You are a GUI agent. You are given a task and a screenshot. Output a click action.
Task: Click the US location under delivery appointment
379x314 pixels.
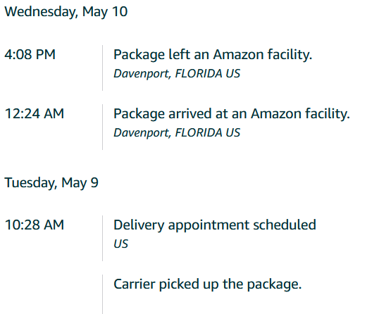[121, 244]
